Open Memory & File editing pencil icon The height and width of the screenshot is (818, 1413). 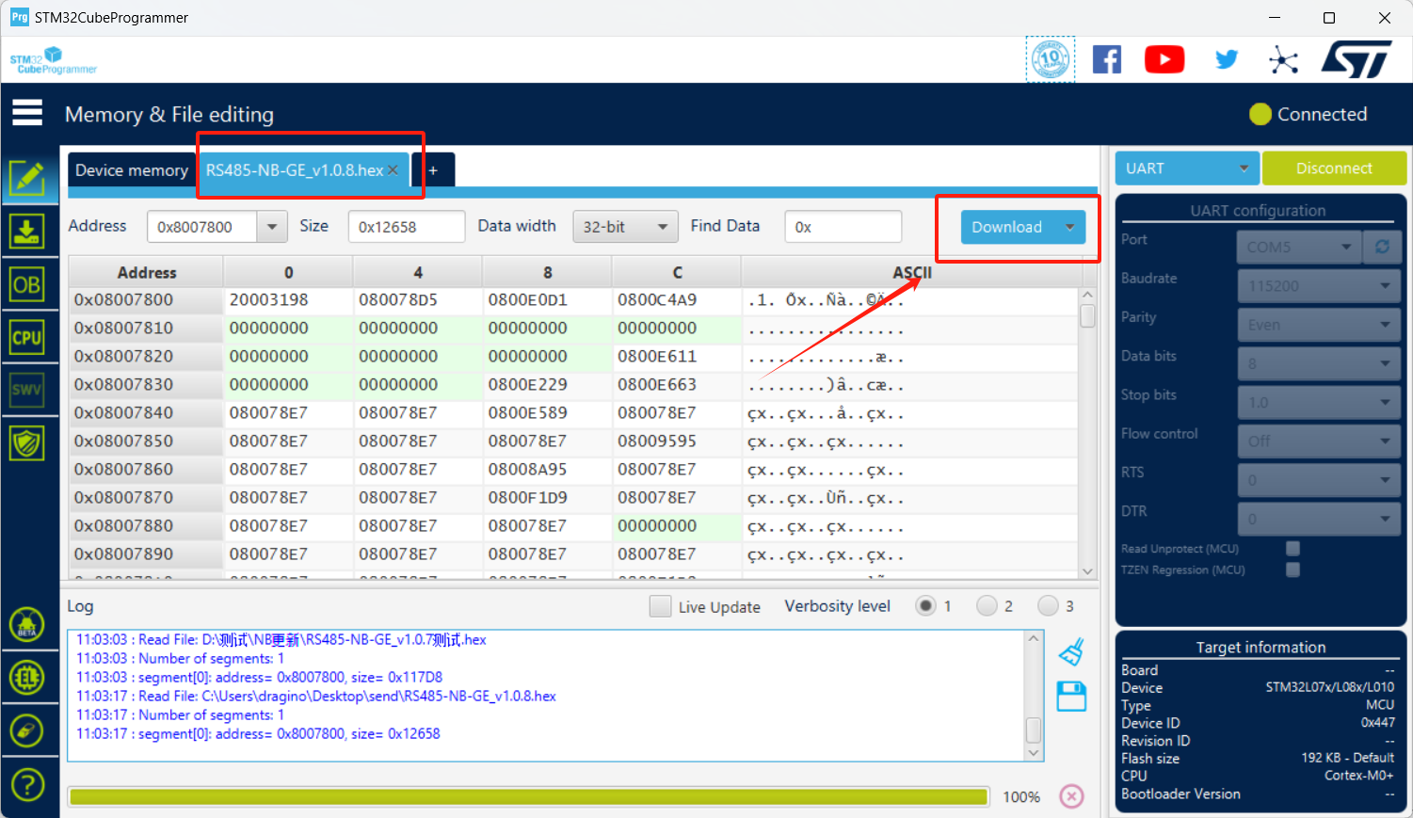click(27, 178)
